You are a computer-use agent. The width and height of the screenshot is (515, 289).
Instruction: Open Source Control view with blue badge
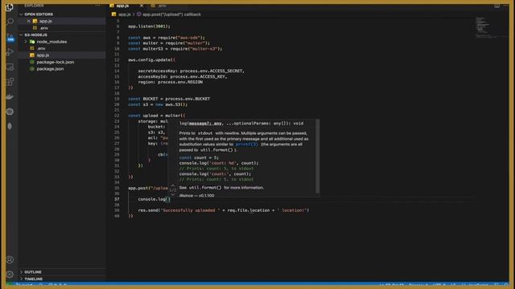pos(10,38)
